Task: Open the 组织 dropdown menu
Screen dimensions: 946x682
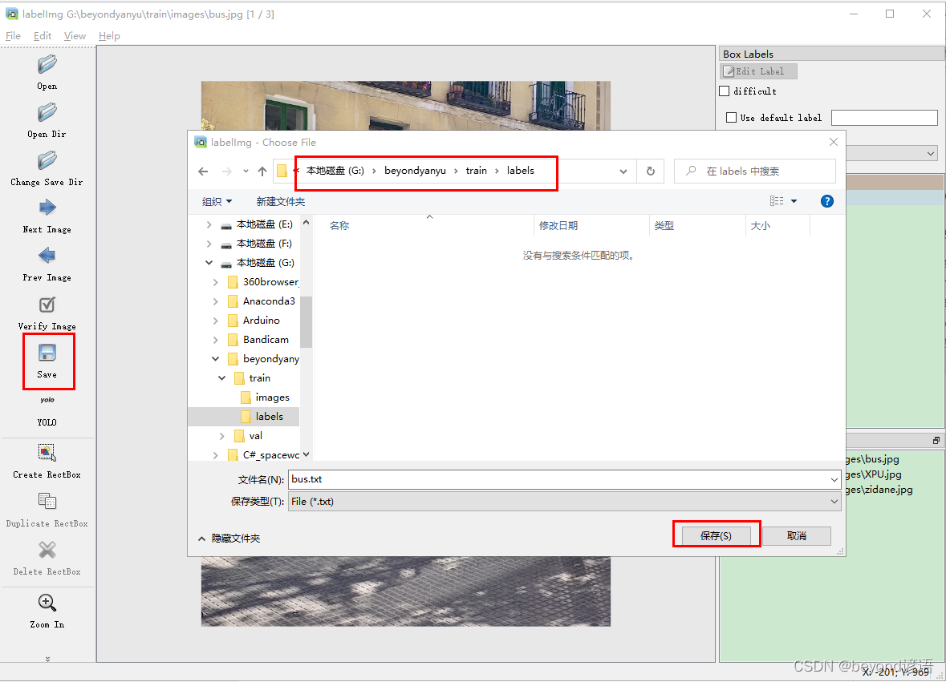Action: pyautogui.click(x=217, y=201)
